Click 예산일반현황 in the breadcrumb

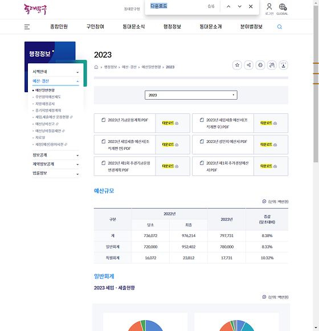pyautogui.click(x=151, y=67)
